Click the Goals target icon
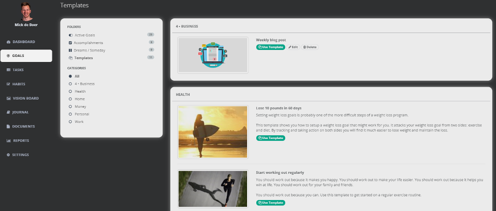 tap(8, 56)
